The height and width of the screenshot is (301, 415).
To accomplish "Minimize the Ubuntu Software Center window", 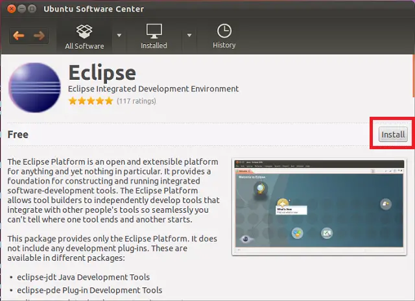I will point(21,9).
